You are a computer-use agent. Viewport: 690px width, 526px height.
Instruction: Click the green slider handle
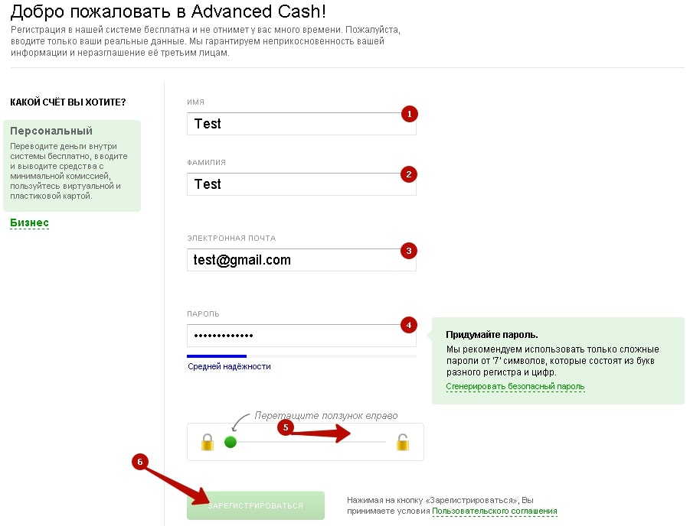click(231, 442)
